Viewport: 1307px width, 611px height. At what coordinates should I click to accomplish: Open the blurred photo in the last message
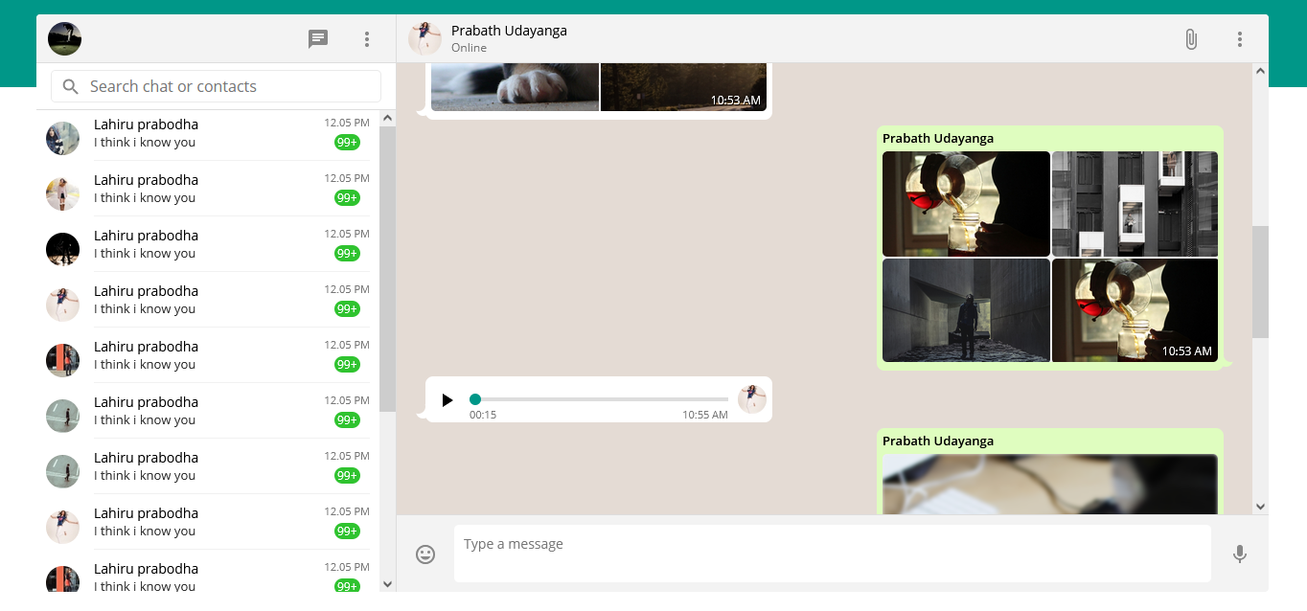(1050, 485)
